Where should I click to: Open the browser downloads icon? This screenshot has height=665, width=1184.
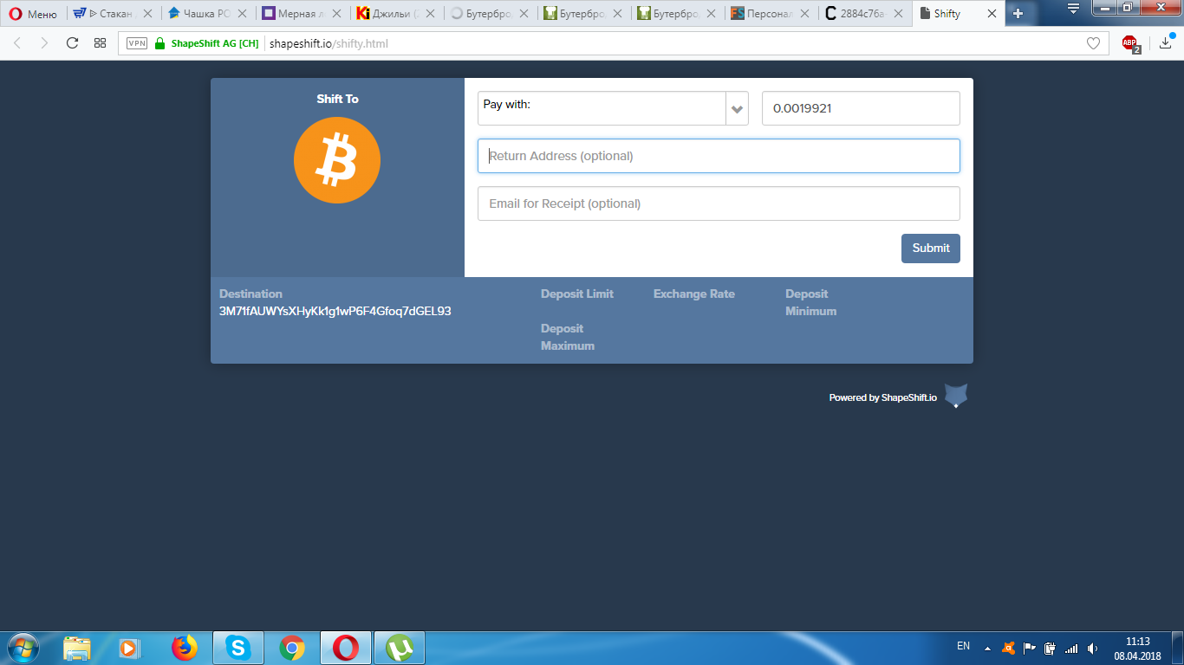1166,43
